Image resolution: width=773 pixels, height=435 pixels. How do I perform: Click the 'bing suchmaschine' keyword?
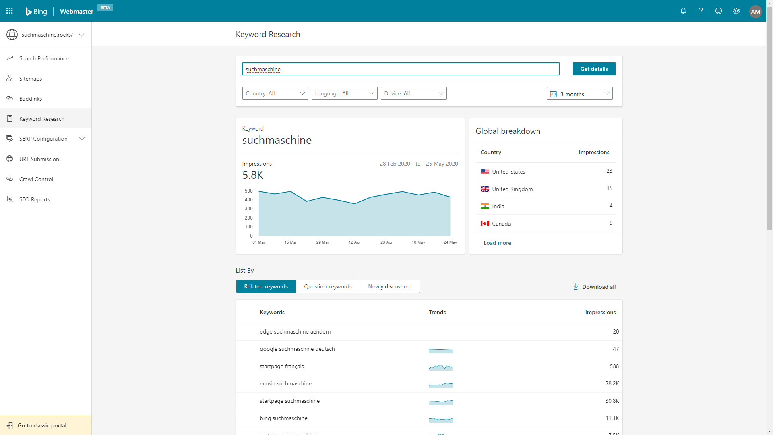[283, 418]
